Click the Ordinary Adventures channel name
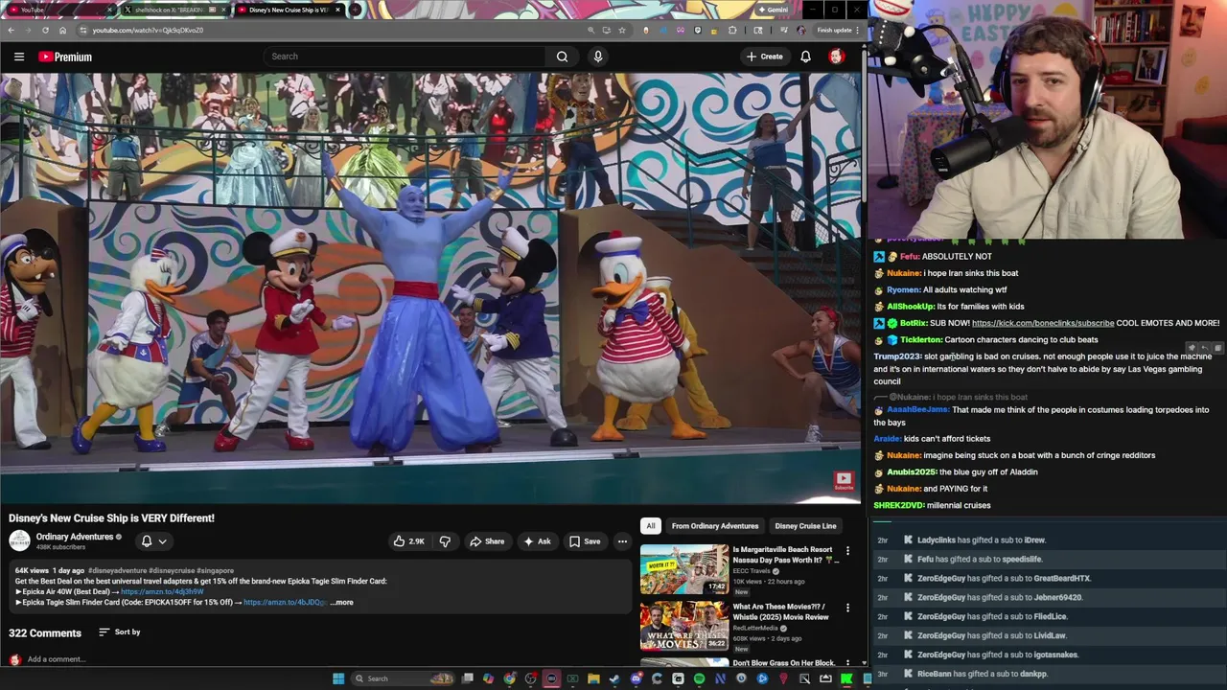 pos(75,537)
